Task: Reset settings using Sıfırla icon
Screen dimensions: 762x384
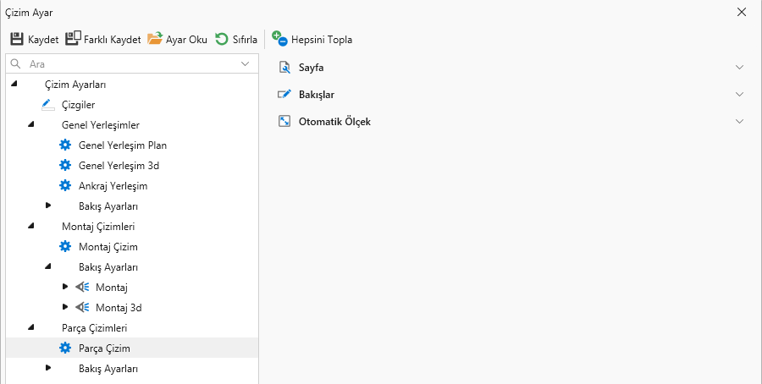Action: [221, 39]
